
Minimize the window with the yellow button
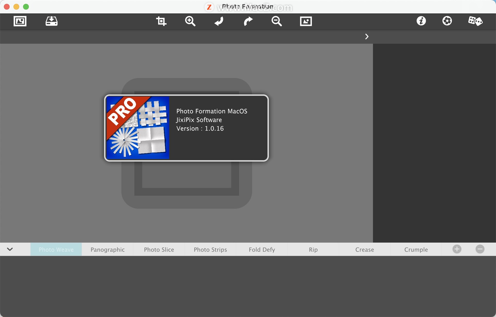pos(16,7)
